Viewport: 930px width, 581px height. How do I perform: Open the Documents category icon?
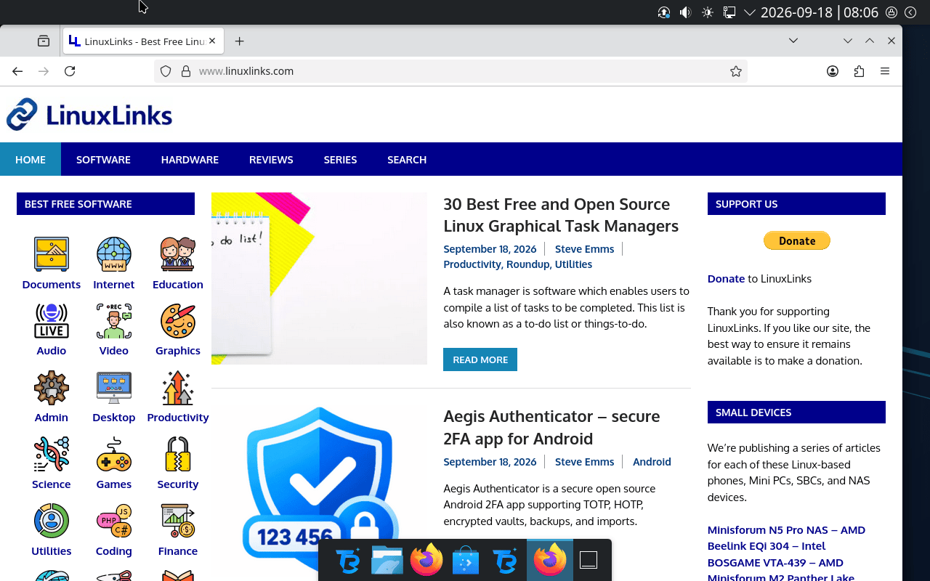pyautogui.click(x=52, y=254)
